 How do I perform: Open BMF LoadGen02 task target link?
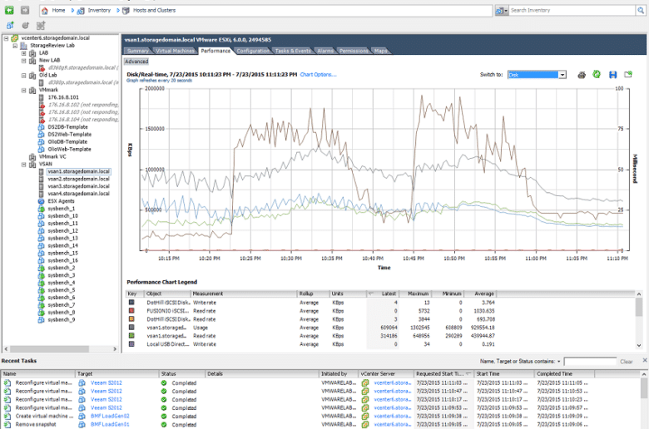[x=110, y=417]
